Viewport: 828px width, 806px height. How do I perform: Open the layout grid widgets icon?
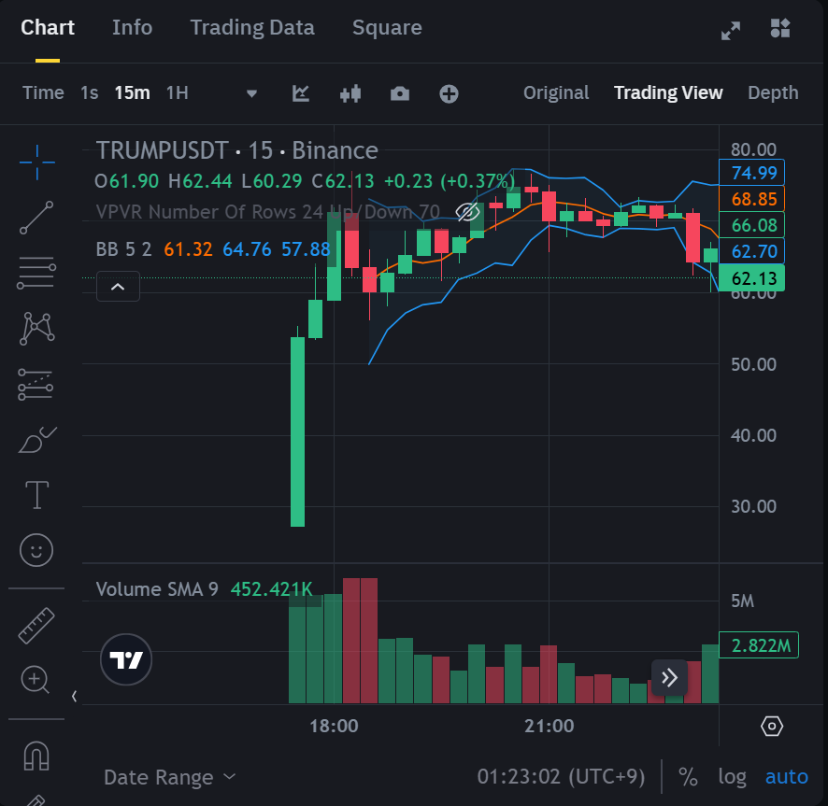(x=780, y=28)
